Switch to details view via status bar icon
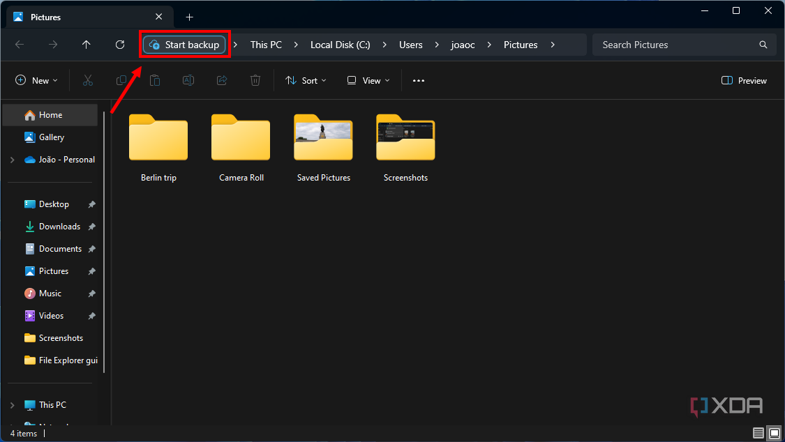 click(758, 433)
